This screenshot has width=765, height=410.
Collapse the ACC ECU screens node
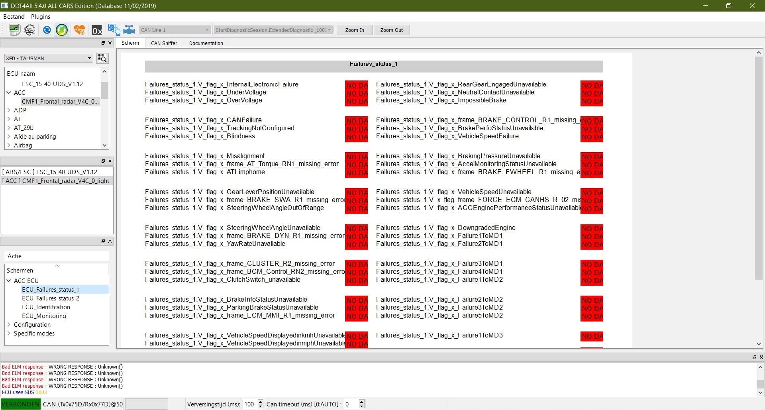(9, 281)
